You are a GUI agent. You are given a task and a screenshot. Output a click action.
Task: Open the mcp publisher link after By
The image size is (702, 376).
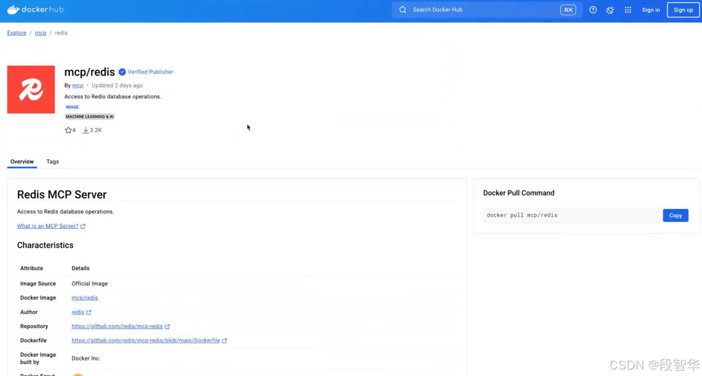[x=78, y=85]
